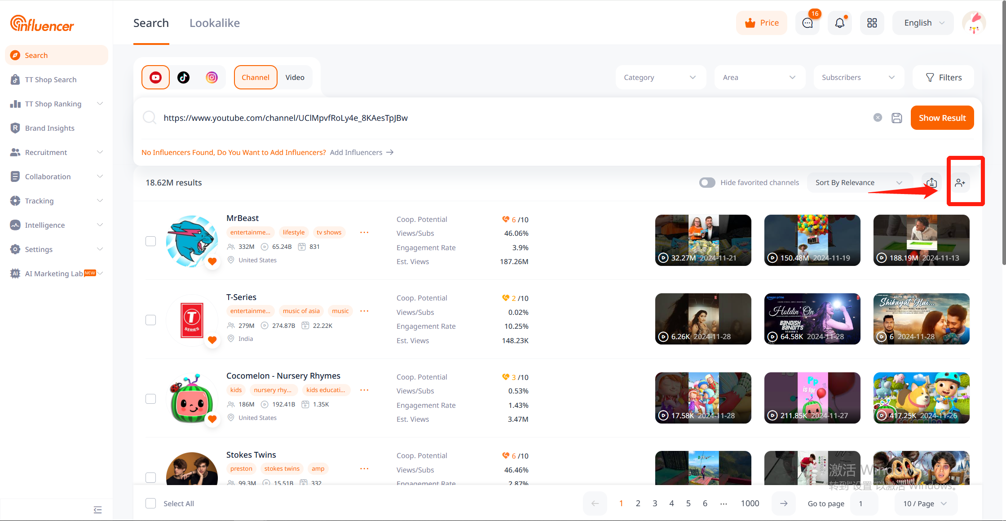Screen dimensions: 1006x521
Task: Select the TikTok platform icon
Action: (x=183, y=77)
